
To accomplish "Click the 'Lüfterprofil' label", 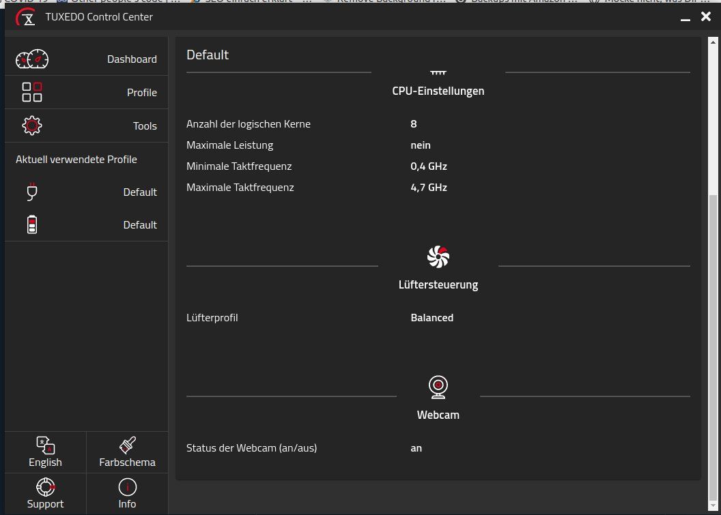I will (x=212, y=318).
